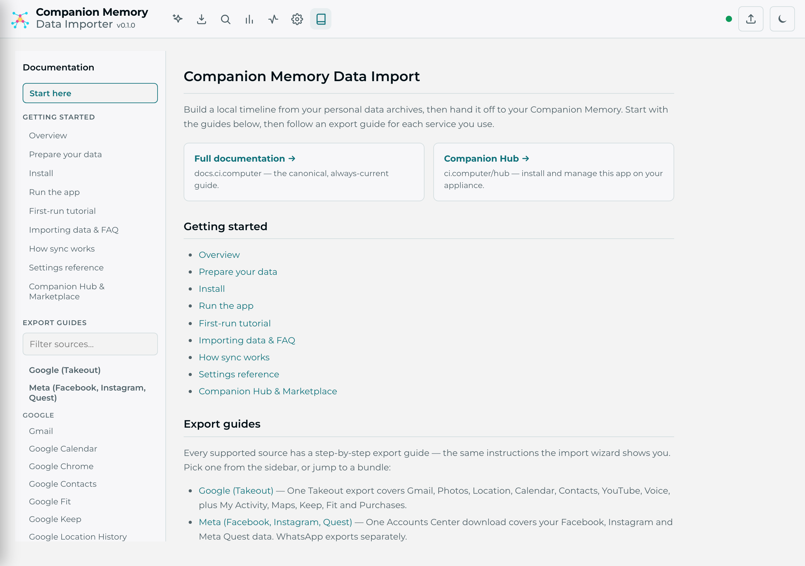Open the settings gear icon

[x=297, y=19]
